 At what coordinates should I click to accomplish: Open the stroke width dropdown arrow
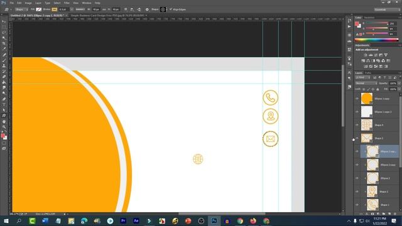point(72,9)
